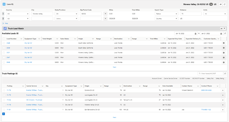Click the Zip/Postal Code field 92552
Image resolution: width=229 pixels, height=122 pixels.
point(91,14)
